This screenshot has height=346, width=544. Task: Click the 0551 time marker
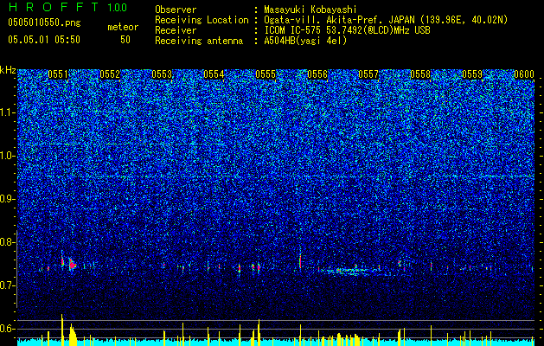58,74
